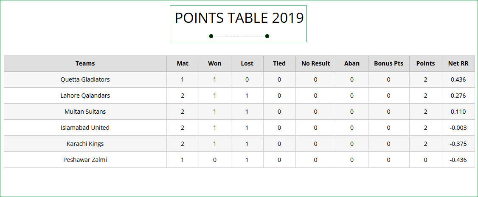Click the Lost column header
478x197 pixels.
[247, 63]
